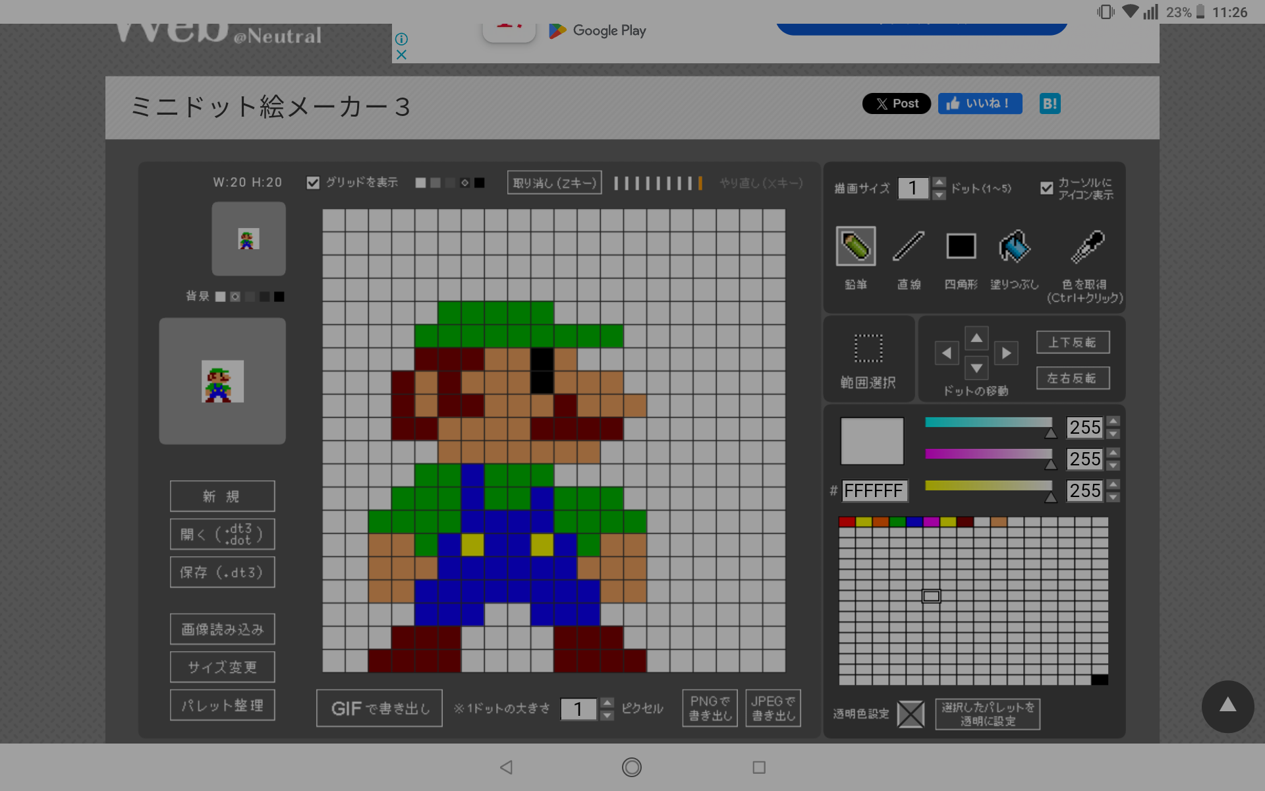This screenshot has width=1265, height=791.
Task: Click GIF export button
Action: pos(379,709)
